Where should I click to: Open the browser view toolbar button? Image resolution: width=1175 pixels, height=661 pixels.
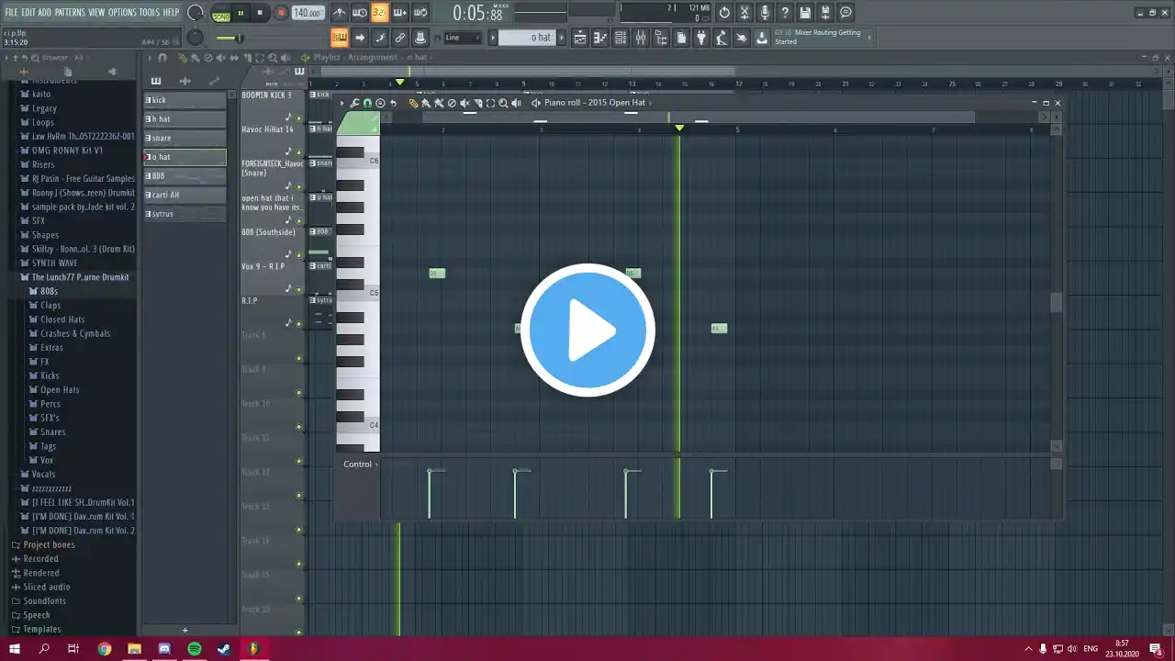(661, 38)
